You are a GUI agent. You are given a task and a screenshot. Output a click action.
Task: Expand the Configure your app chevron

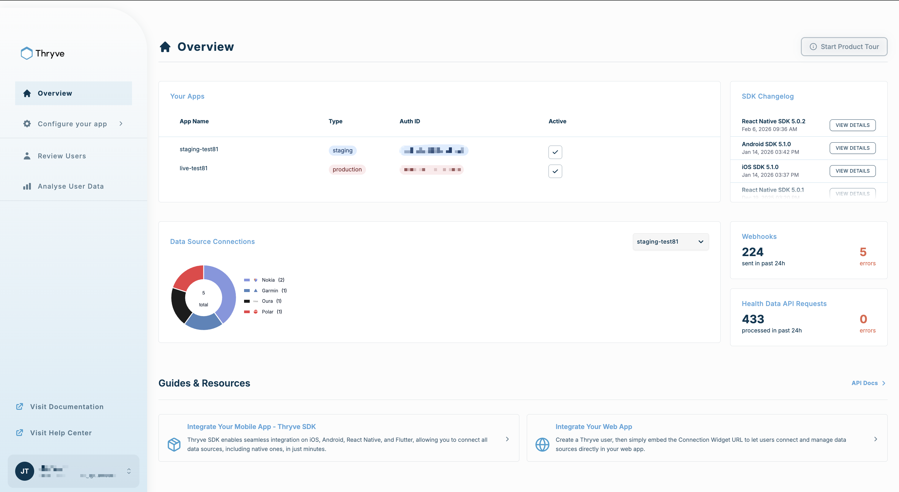[x=121, y=124]
